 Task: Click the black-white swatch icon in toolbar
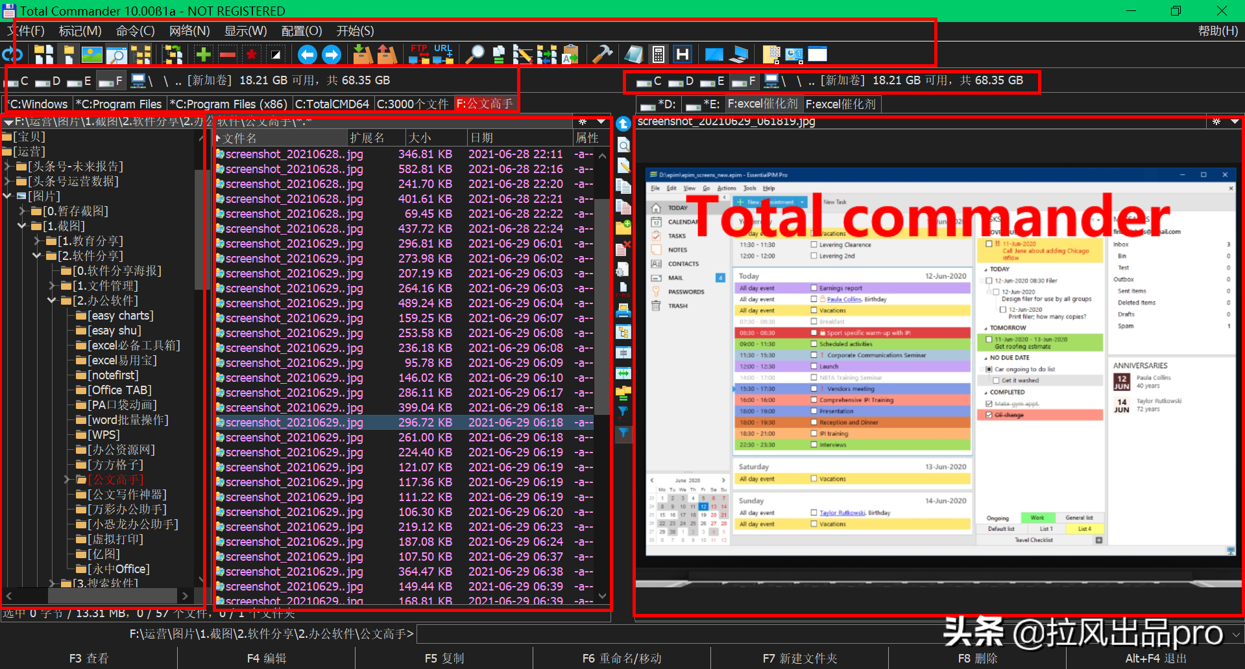point(275,54)
